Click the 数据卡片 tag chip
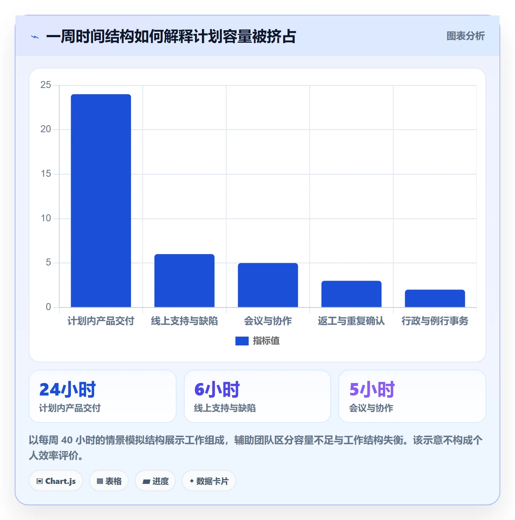The height and width of the screenshot is (520, 515). tap(209, 481)
